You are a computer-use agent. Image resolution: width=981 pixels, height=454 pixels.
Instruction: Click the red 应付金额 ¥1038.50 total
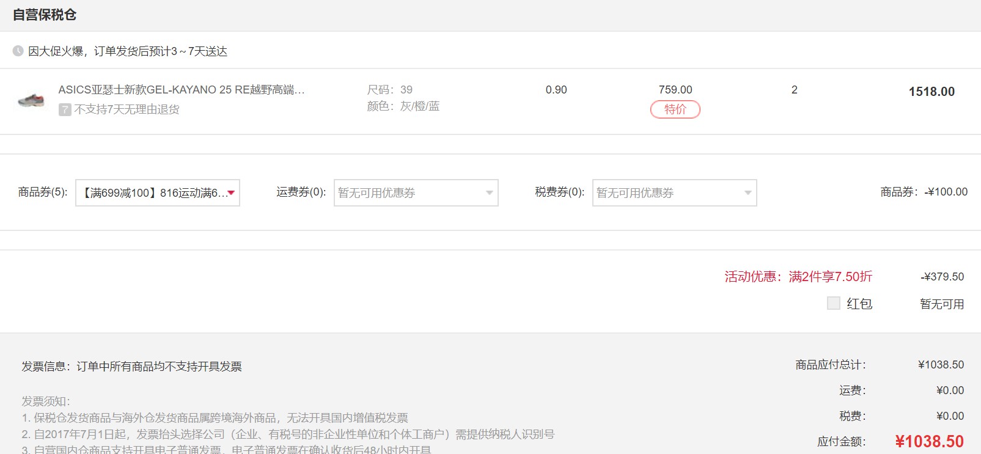click(x=929, y=441)
